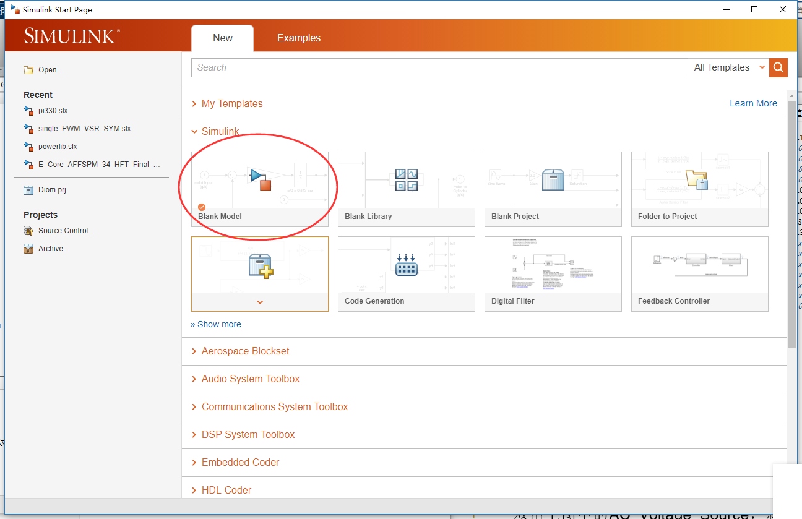Click the Feedback Controller label
Screen dimensions: 802x519
674,301
